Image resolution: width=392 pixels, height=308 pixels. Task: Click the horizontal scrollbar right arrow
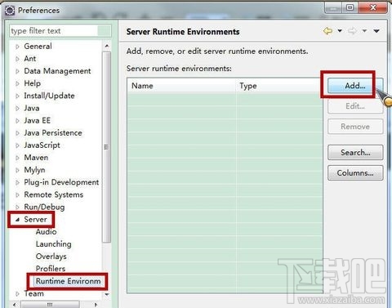pyautogui.click(x=96, y=305)
